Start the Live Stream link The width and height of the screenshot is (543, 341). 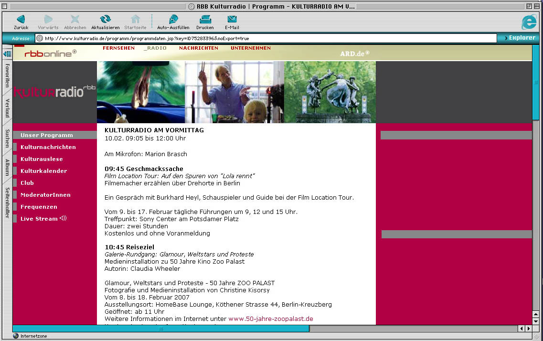(x=39, y=219)
